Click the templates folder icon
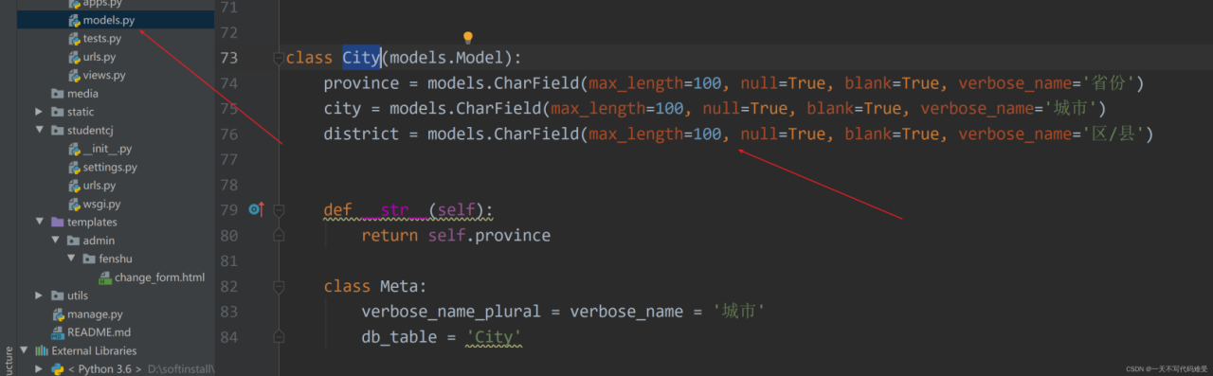Image resolution: width=1213 pixels, height=376 pixels. click(58, 222)
